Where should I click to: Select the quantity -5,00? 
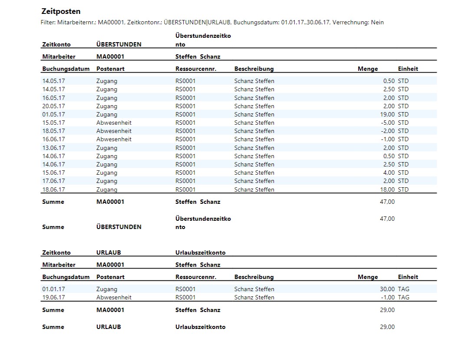388,123
